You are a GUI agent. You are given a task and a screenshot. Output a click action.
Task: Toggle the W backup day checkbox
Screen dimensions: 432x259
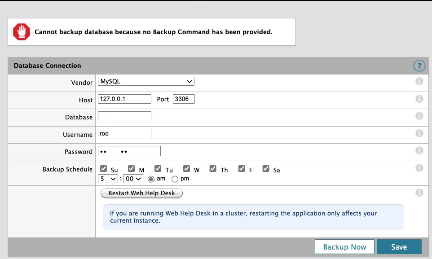click(187, 169)
